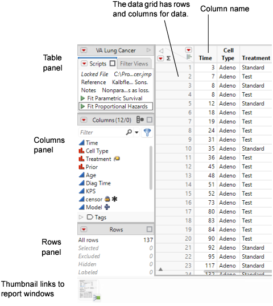
Task: Open the report window thumbnail
Action: point(89,290)
